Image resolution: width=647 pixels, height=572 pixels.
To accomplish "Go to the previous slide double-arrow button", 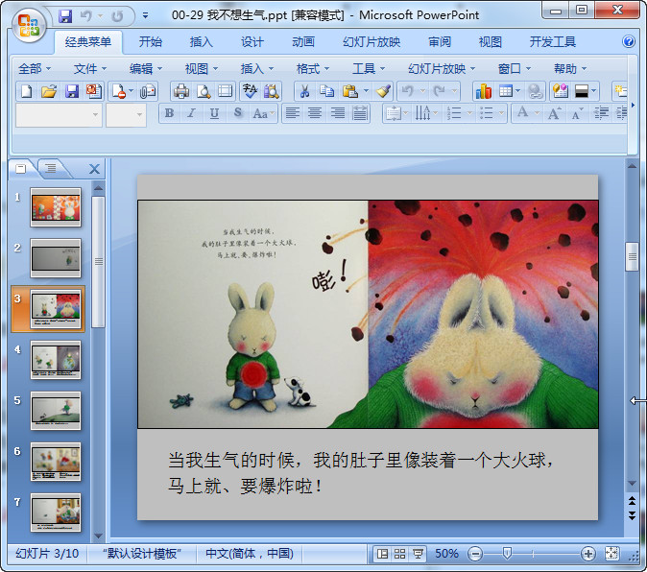I will click(632, 501).
